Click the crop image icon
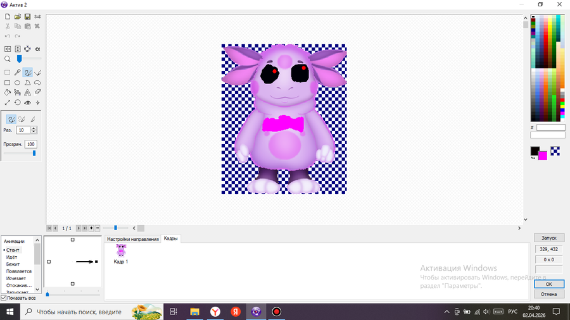The width and height of the screenshot is (570, 320). pyautogui.click(x=27, y=49)
